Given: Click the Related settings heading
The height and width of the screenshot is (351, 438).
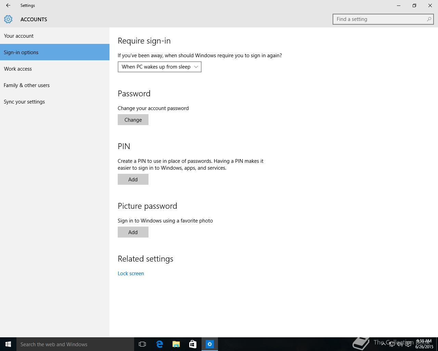Looking at the screenshot, I should pos(145,259).
